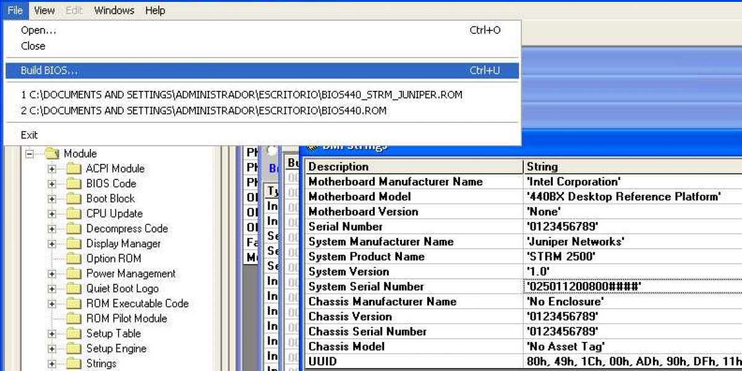Click the BIOS Code folder icon
This screenshot has width=742, height=371.
coord(74,183)
